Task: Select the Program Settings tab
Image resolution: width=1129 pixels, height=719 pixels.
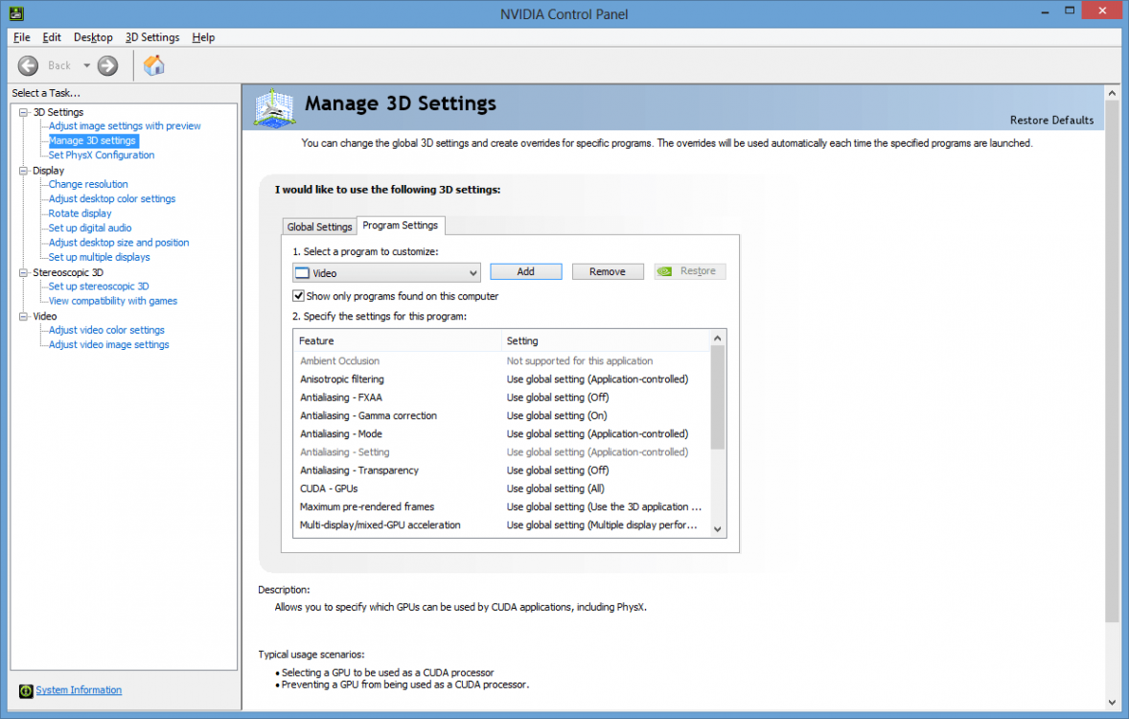Action: (401, 225)
